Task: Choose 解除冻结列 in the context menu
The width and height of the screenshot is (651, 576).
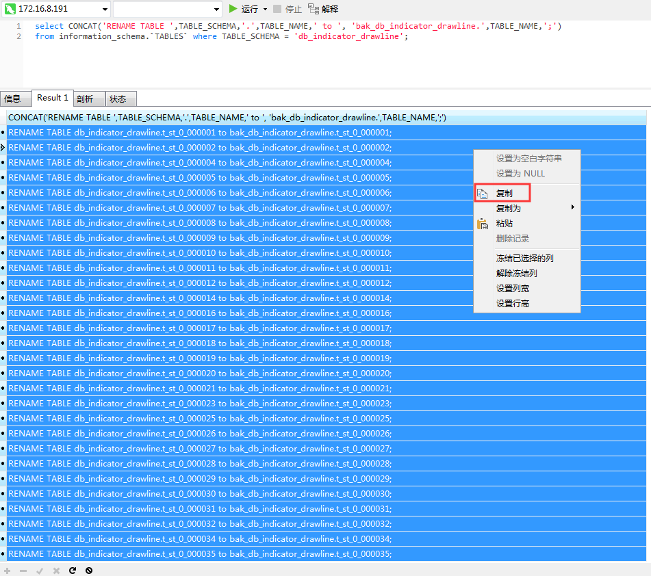Action: (527, 273)
